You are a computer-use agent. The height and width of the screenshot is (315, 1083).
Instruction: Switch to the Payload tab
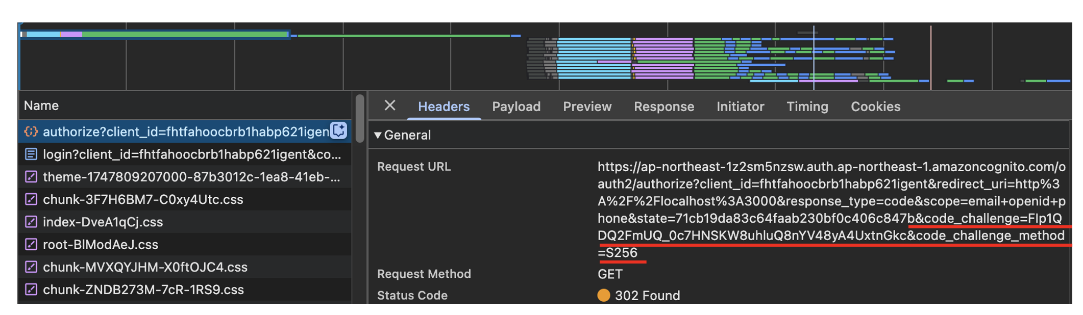point(516,107)
